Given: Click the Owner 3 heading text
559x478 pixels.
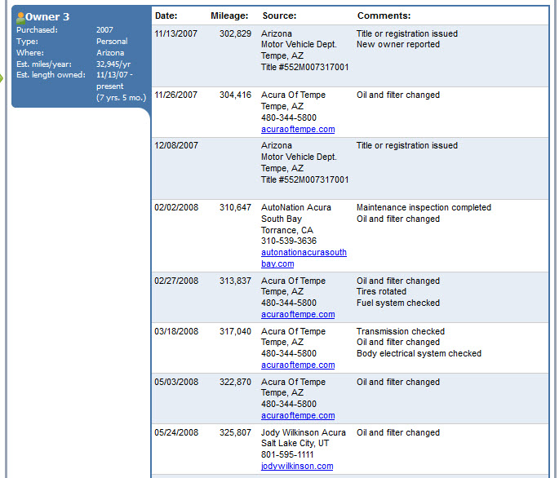Looking at the screenshot, I should 47,17.
